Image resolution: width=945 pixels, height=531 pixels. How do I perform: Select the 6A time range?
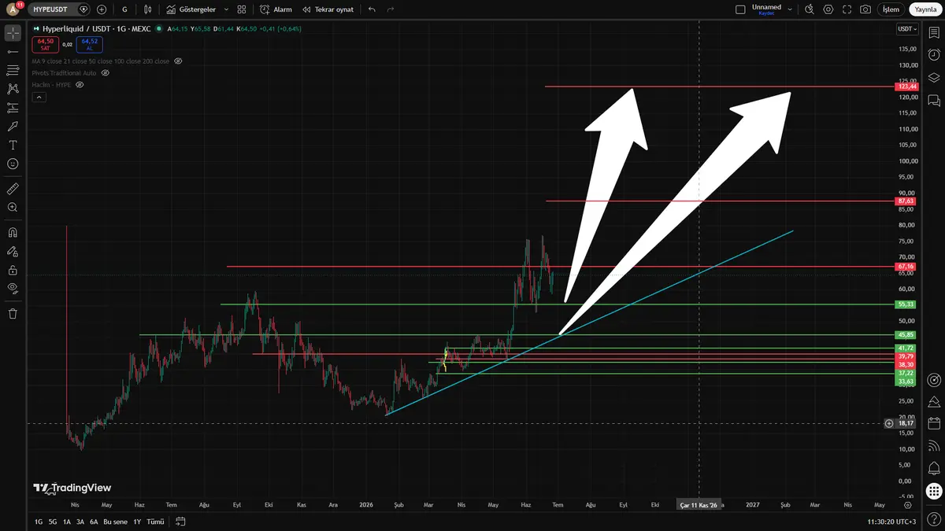[94, 522]
